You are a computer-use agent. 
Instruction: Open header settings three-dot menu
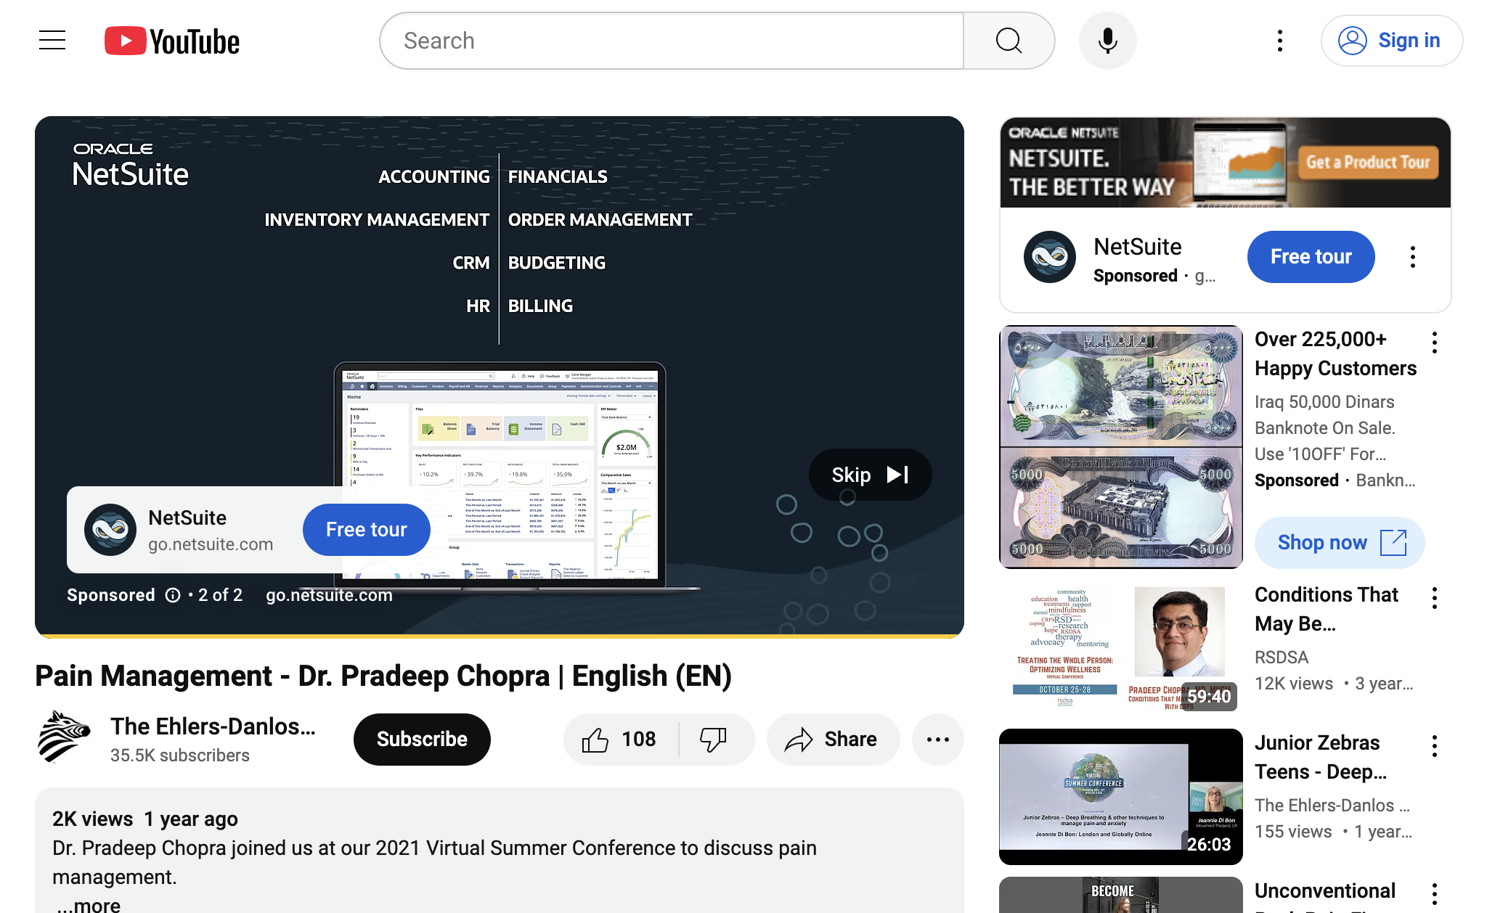coord(1280,41)
